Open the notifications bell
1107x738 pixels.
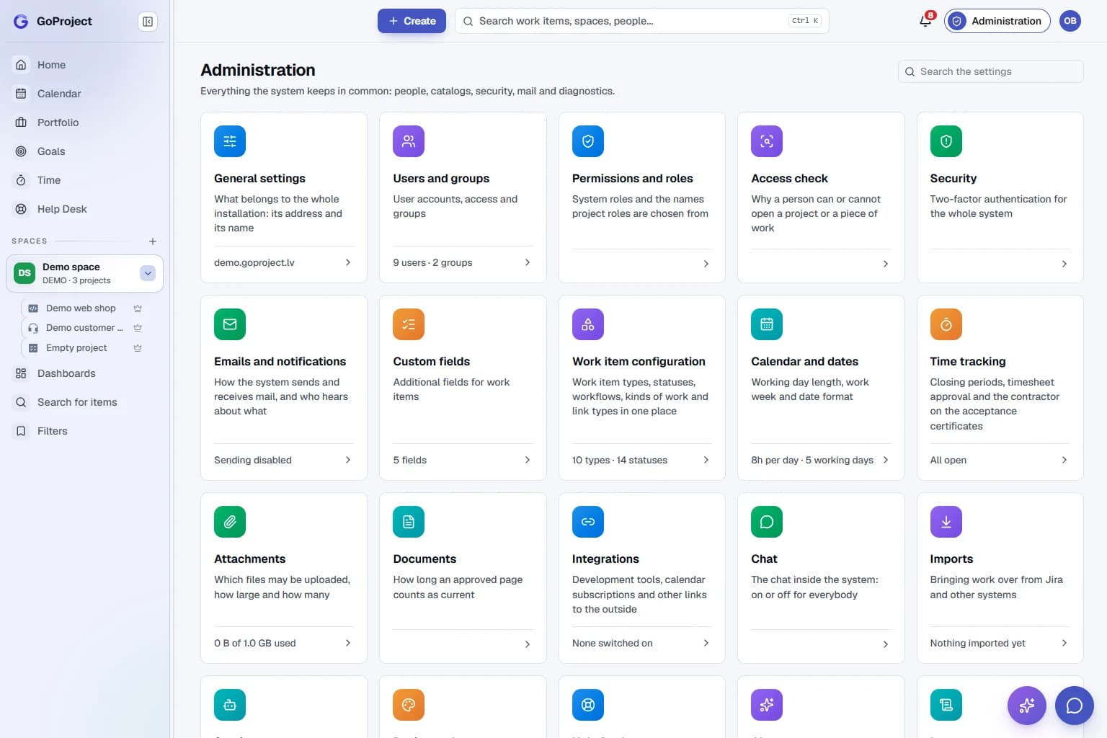pyautogui.click(x=925, y=21)
